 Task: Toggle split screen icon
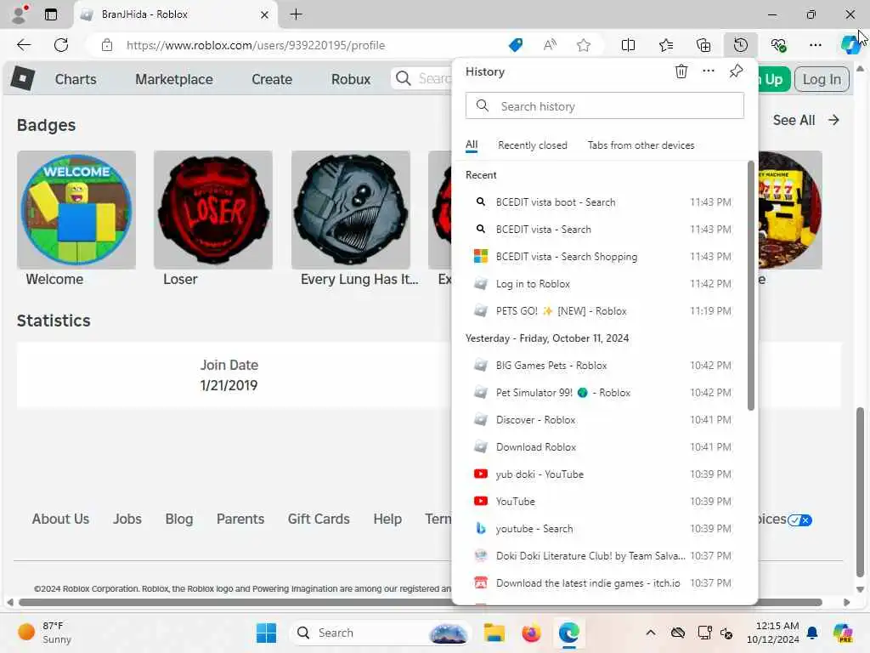coord(628,45)
